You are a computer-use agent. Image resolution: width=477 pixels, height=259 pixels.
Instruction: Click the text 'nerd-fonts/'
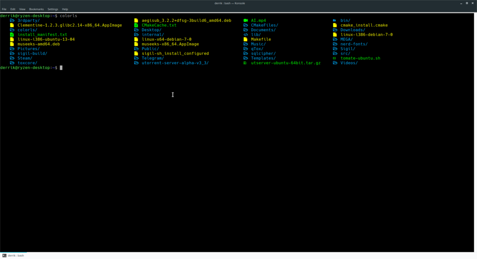click(x=354, y=44)
